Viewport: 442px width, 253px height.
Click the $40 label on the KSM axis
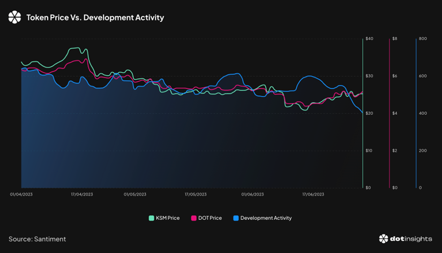(369, 39)
